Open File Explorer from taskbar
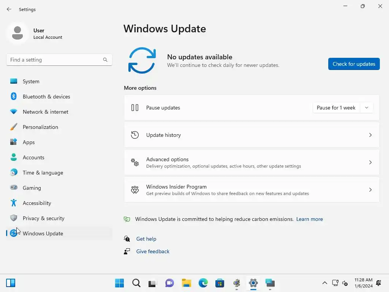This screenshot has width=389, height=292. [x=186, y=283]
